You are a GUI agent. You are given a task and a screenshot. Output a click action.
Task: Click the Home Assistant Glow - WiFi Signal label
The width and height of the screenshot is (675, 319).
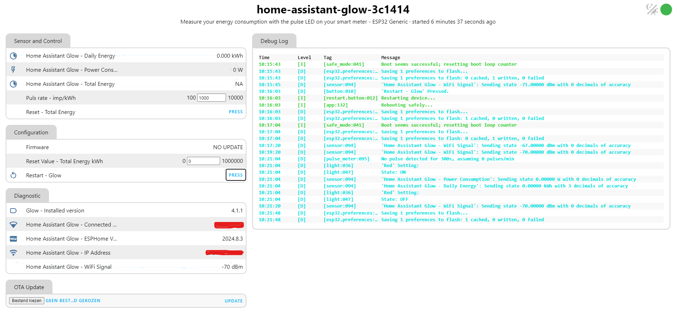pyautogui.click(x=69, y=267)
